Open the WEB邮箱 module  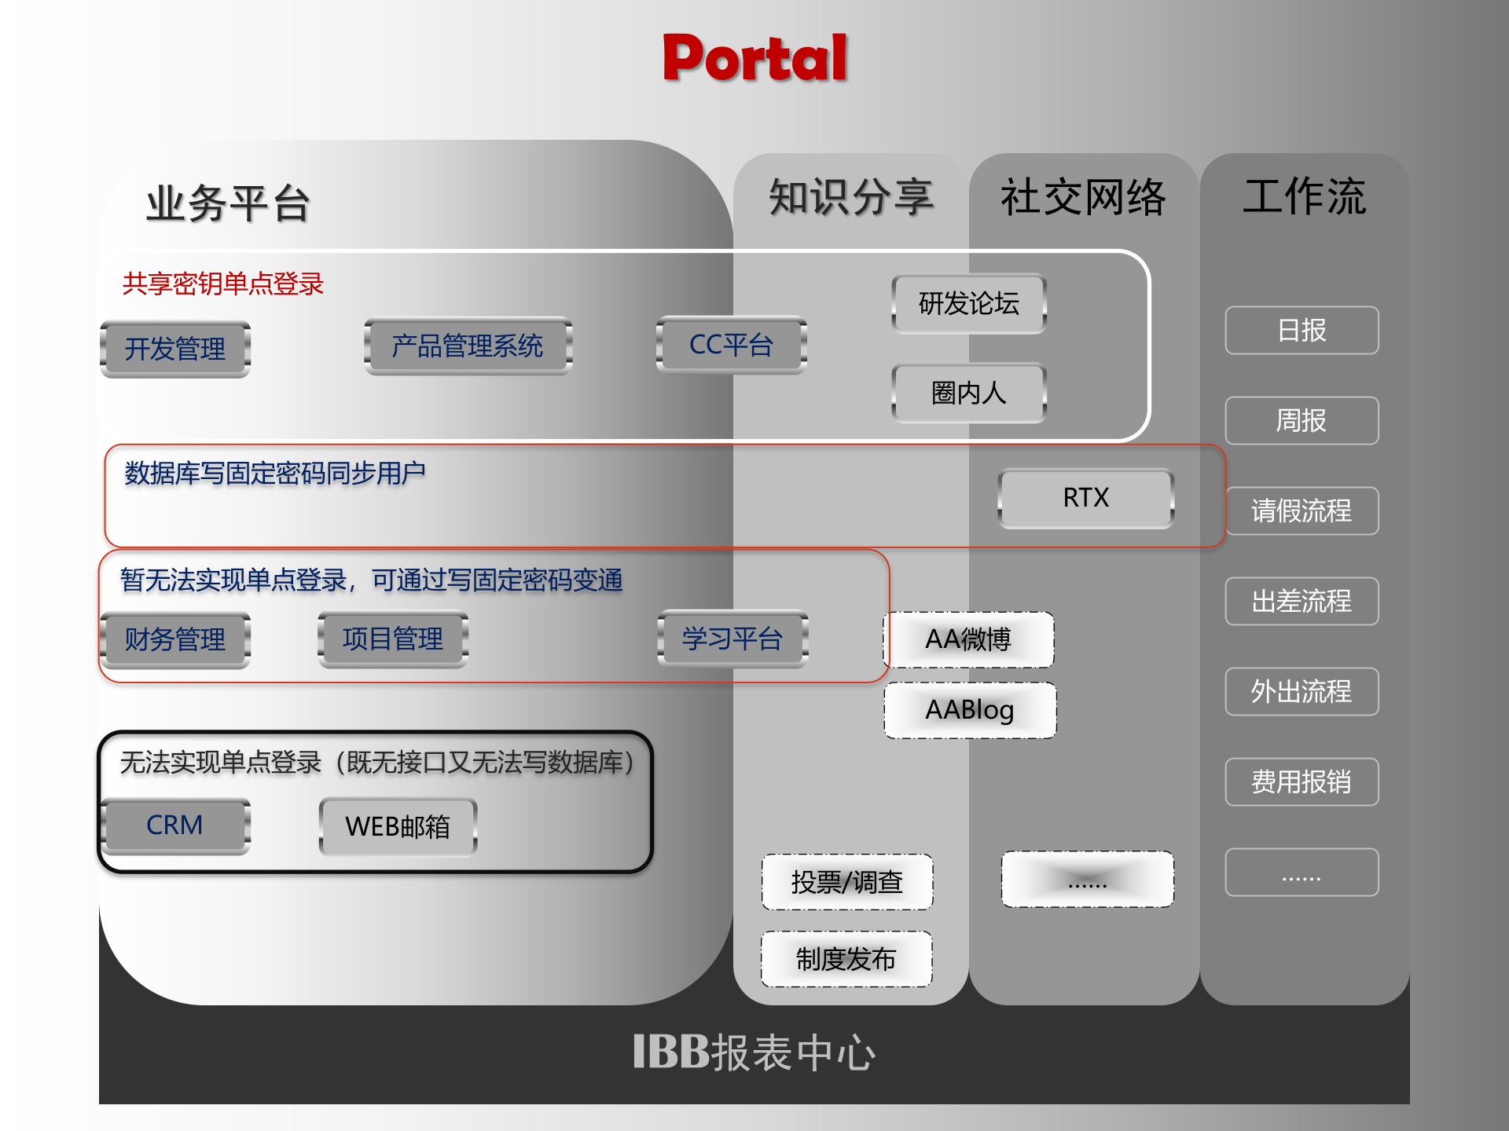[397, 826]
